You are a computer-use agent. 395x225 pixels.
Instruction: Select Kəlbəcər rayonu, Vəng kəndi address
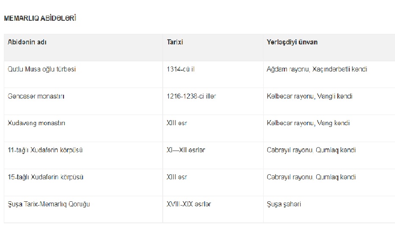308,123
